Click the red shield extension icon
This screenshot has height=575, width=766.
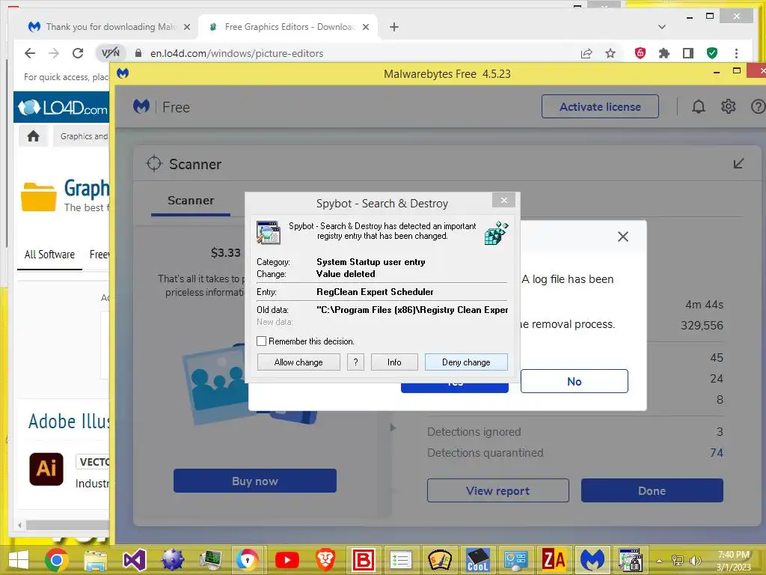coord(640,53)
